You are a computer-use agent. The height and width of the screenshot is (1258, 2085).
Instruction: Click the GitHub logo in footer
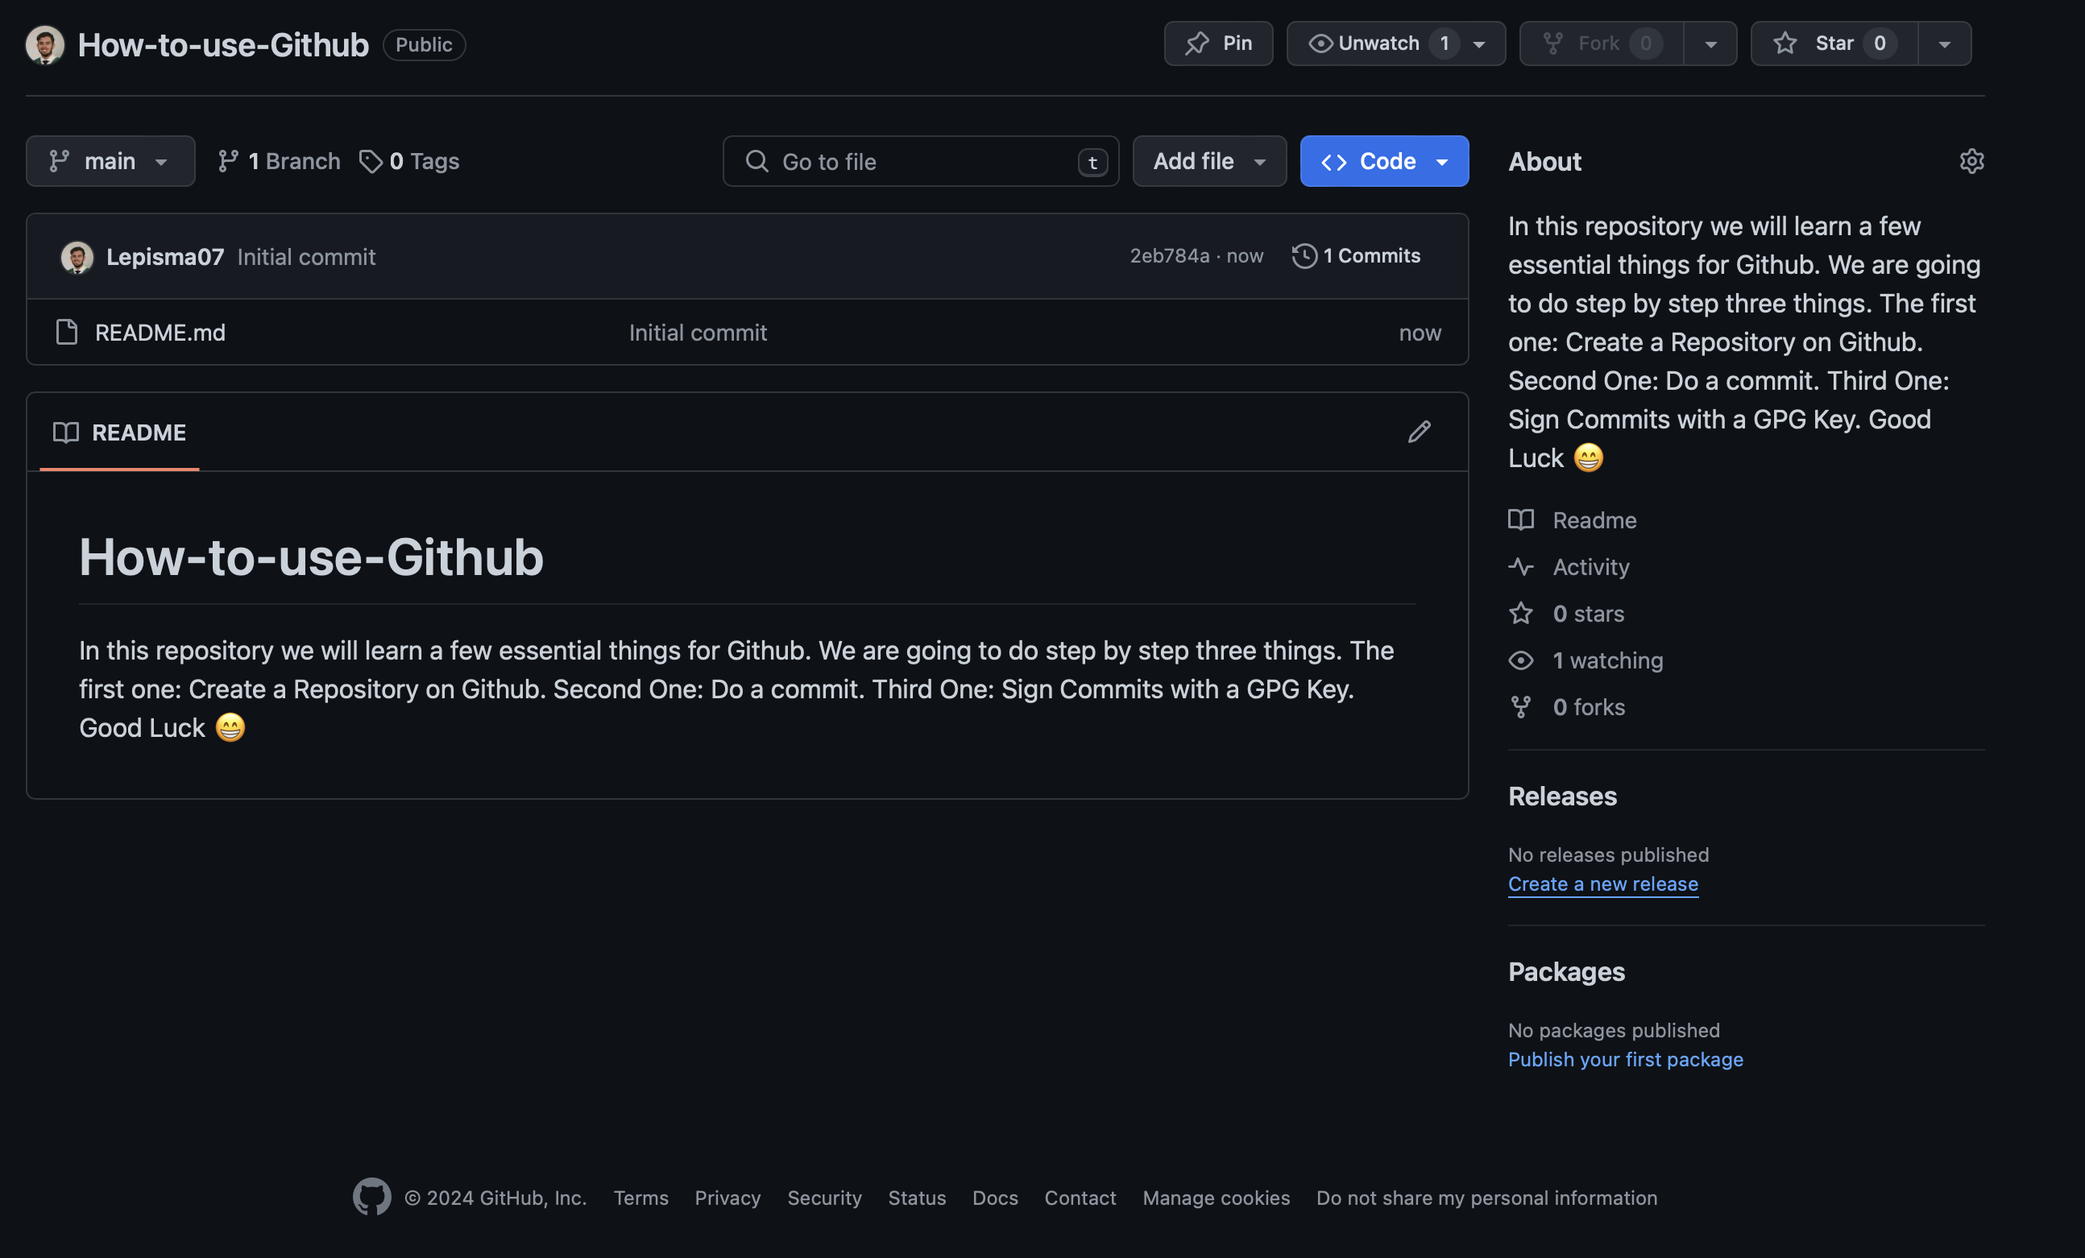pos(371,1196)
